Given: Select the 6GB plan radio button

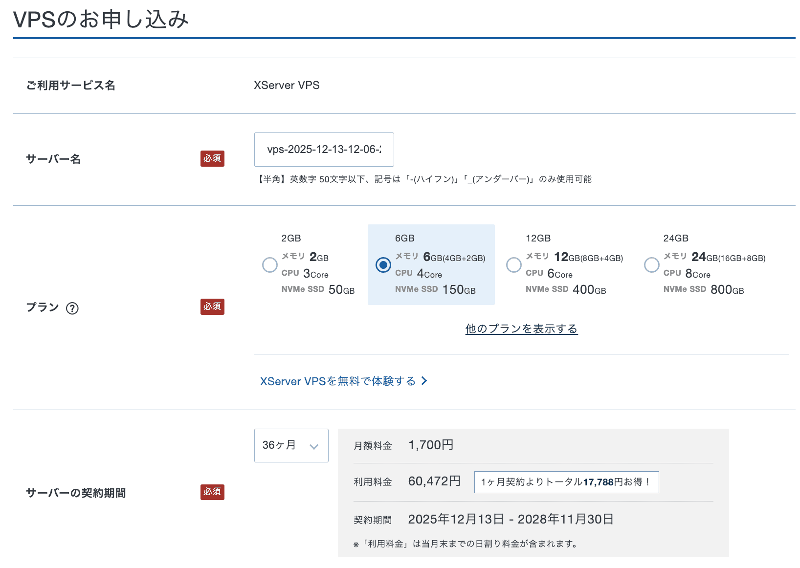Looking at the screenshot, I should [x=383, y=265].
